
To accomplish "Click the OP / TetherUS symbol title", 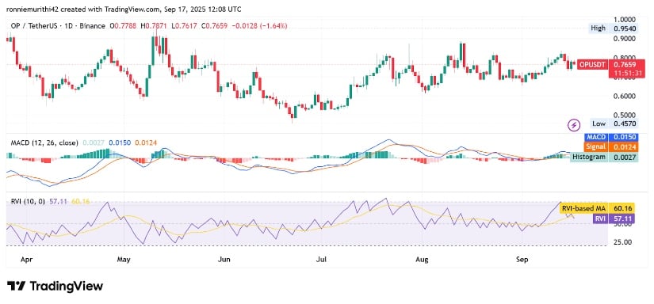I will [58, 26].
